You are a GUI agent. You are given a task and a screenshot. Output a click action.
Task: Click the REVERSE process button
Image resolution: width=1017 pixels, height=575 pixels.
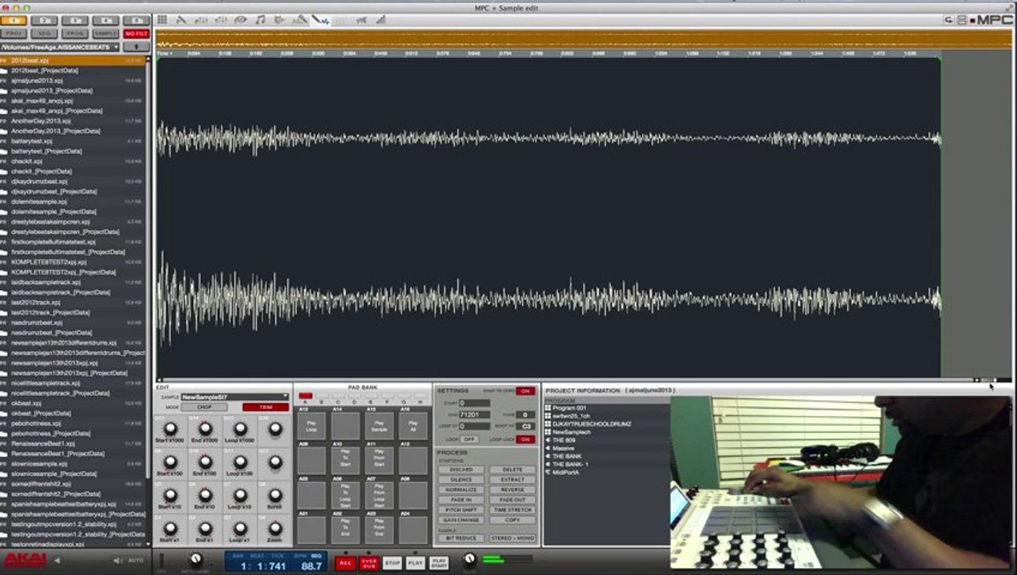[512, 490]
